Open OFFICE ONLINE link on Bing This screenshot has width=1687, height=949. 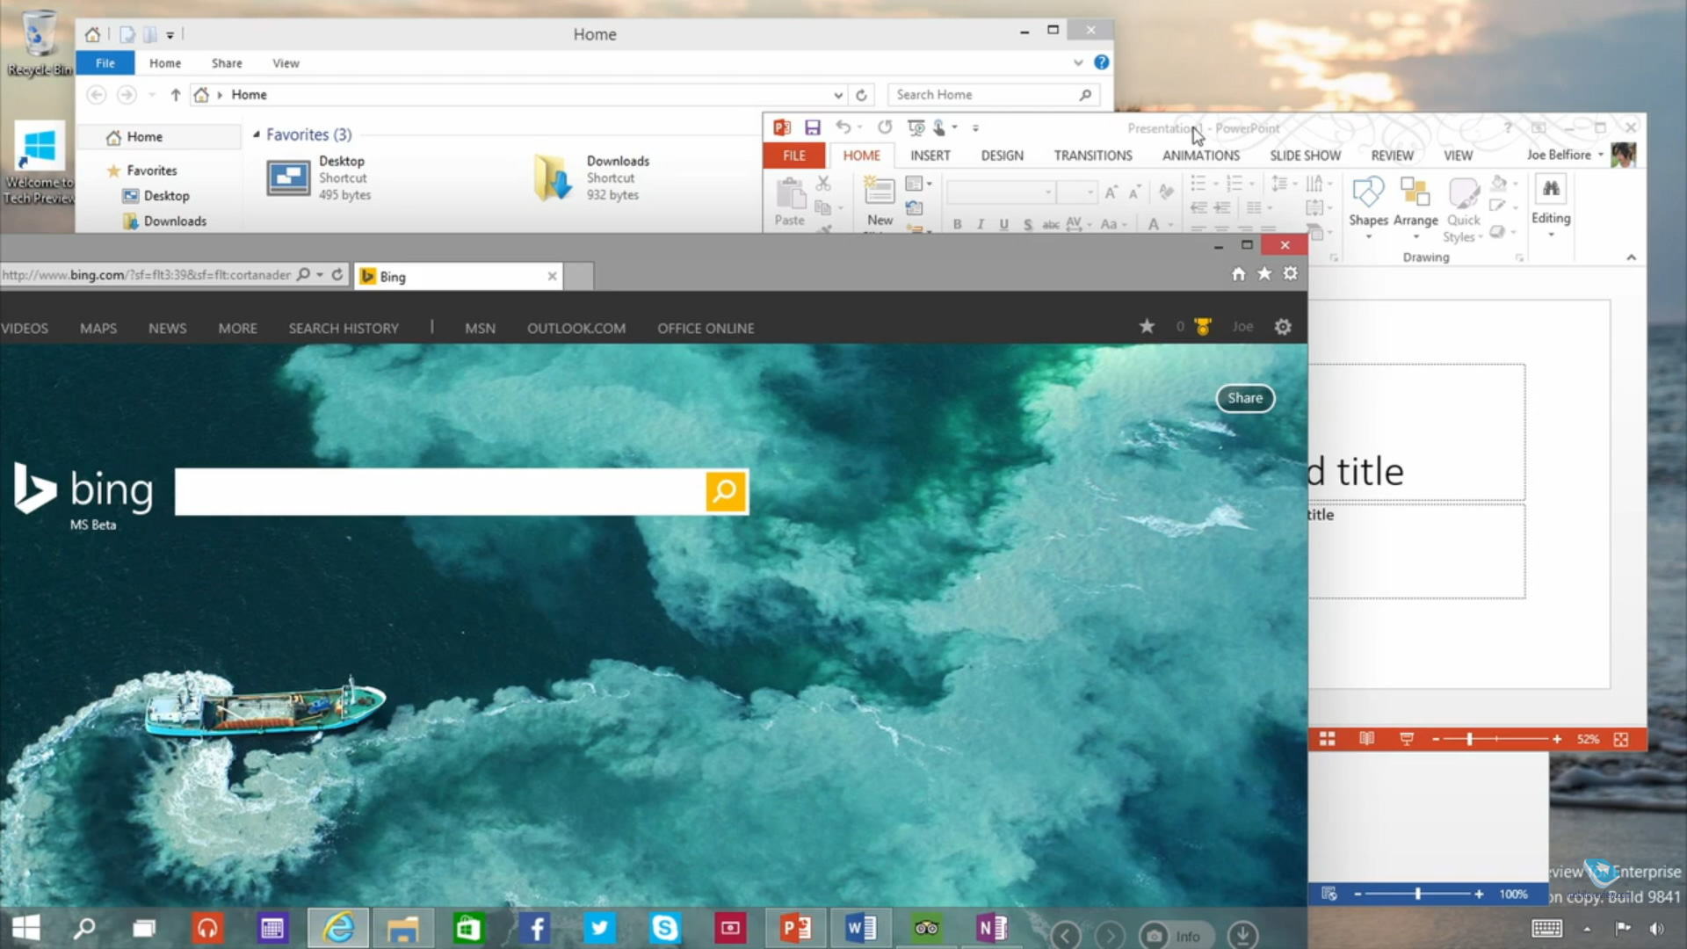click(x=706, y=328)
